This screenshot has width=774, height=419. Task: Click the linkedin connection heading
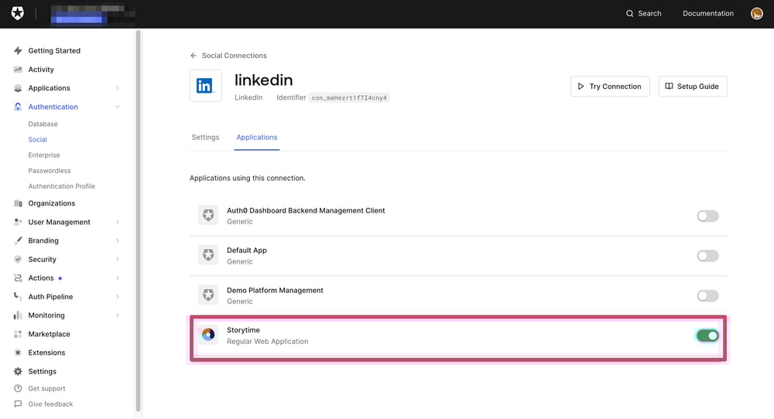point(264,80)
